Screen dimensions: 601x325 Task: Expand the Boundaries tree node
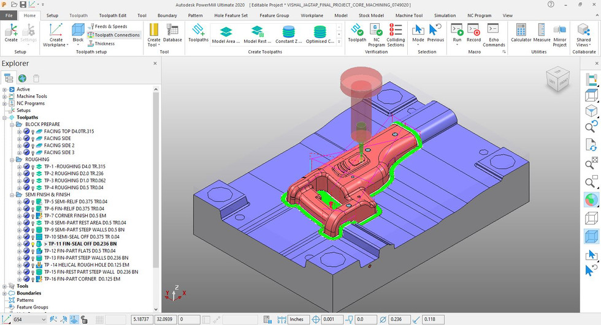tap(5, 293)
